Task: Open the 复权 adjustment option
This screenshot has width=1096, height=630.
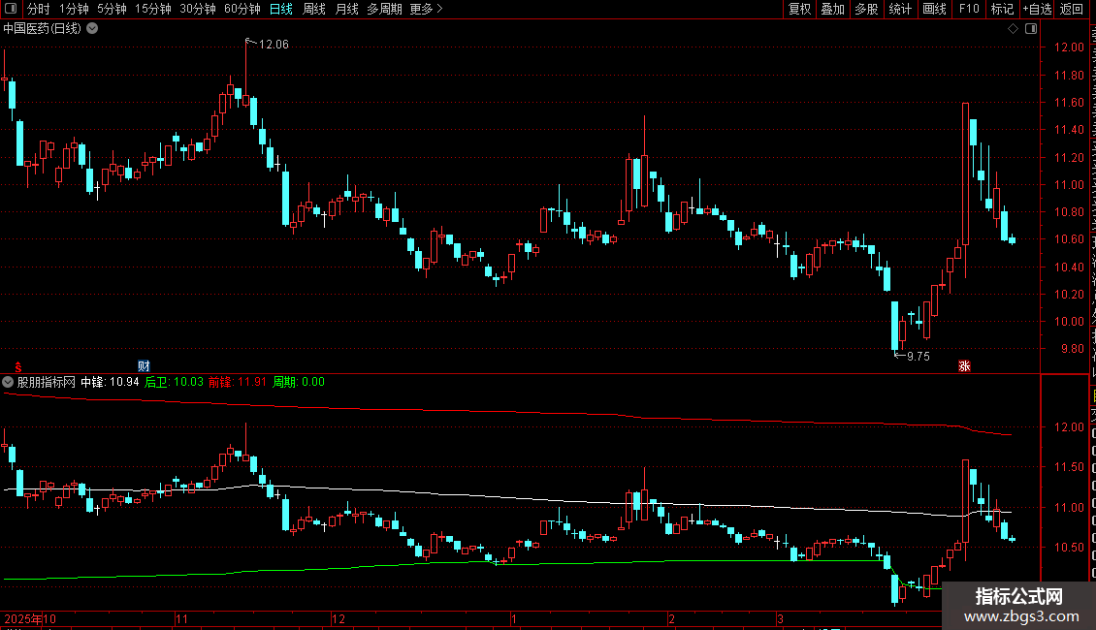Action: tap(799, 9)
